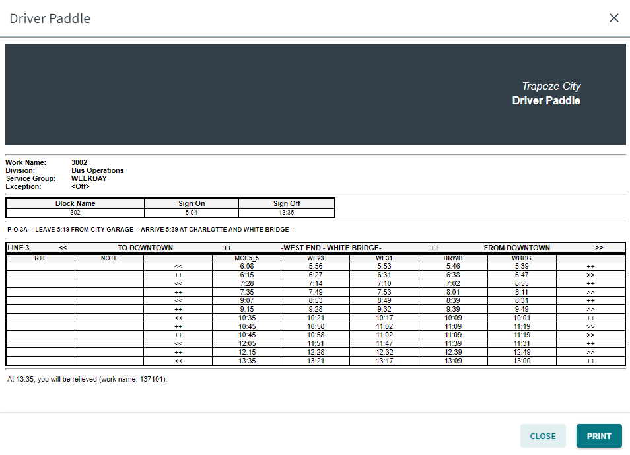Select the NOTE column header
Screen dimensions: 630x455
click(110, 258)
